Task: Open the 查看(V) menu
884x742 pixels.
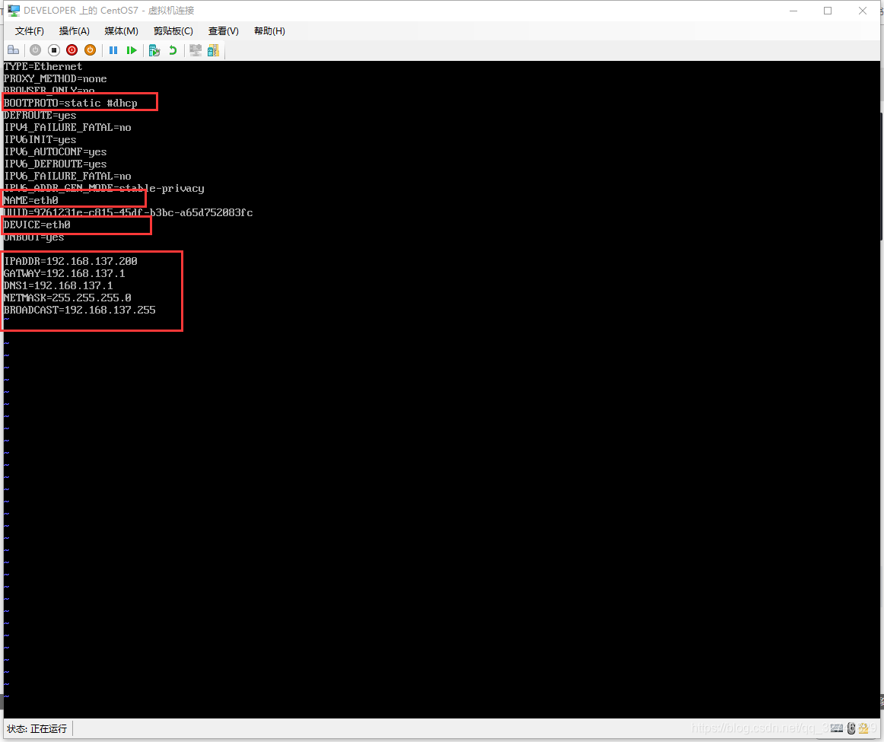Action: click(x=223, y=31)
